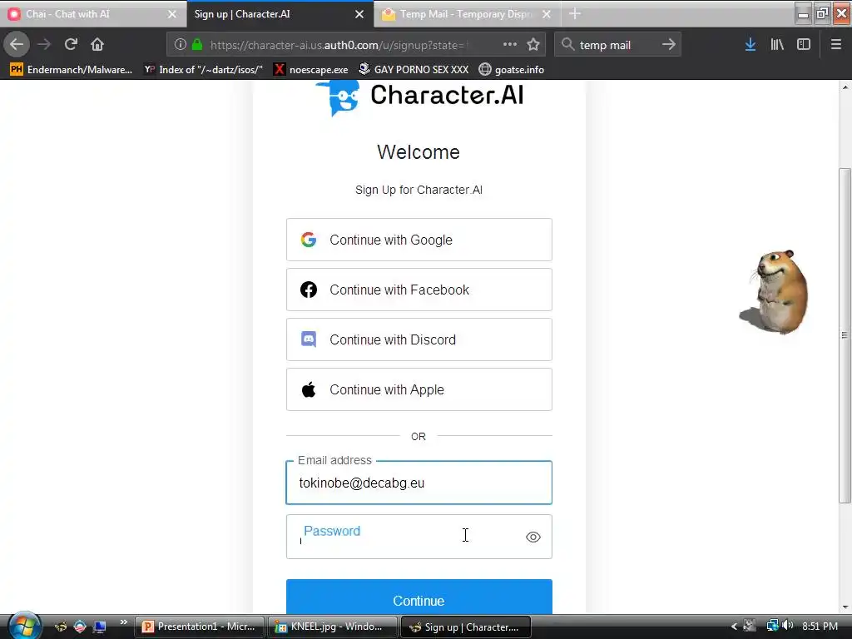Click the temp mail search box

(x=617, y=45)
